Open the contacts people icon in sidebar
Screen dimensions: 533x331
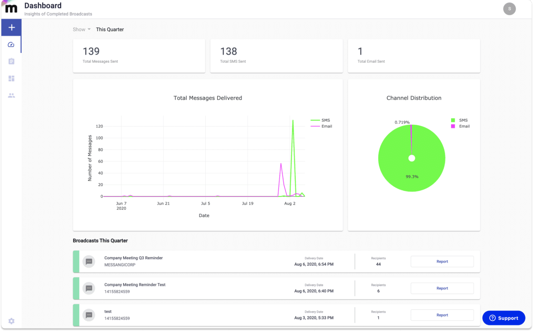[x=11, y=96]
